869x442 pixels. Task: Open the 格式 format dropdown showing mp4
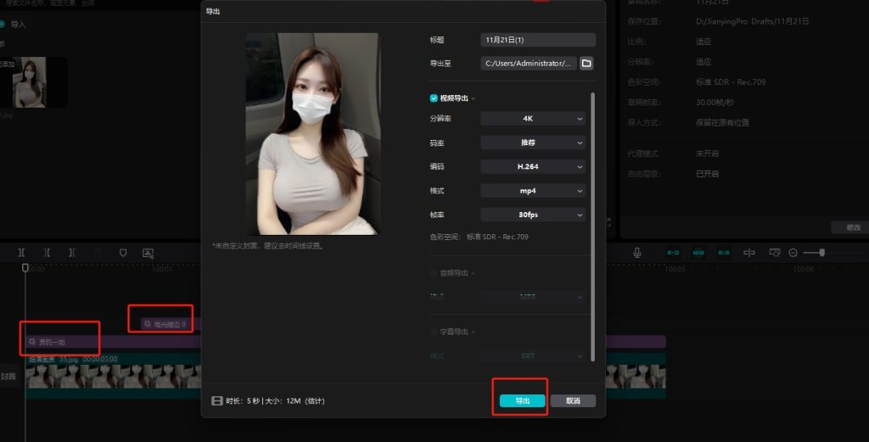click(533, 191)
